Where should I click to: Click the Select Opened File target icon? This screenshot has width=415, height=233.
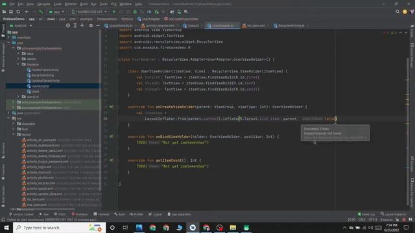[68, 26]
